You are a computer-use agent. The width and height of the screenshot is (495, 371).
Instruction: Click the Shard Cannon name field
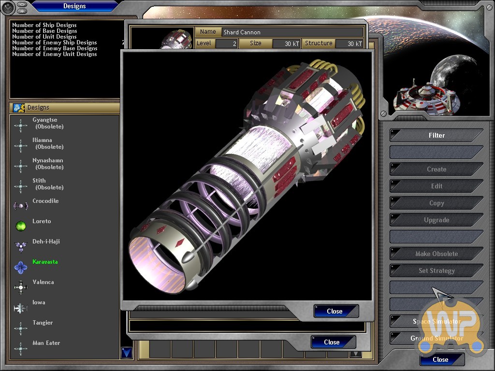tap(292, 32)
